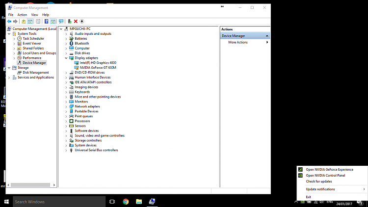Collapse the Display adapters category
Screen dimensions: 368x207
pos(66,58)
